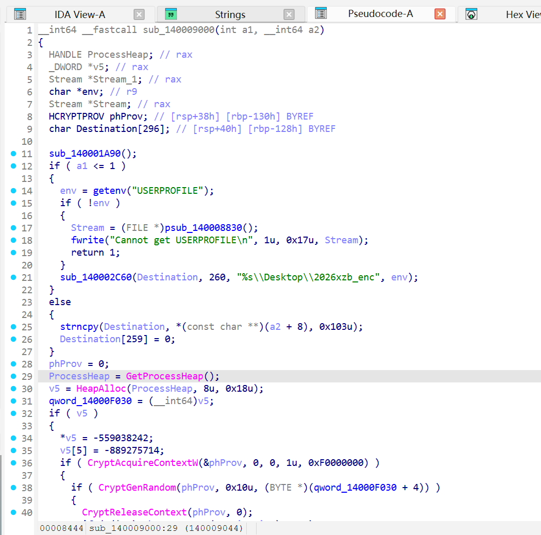
Task: Click the "%s\\Desktop\\2026xzb_enc" format string
Action: click(309, 277)
